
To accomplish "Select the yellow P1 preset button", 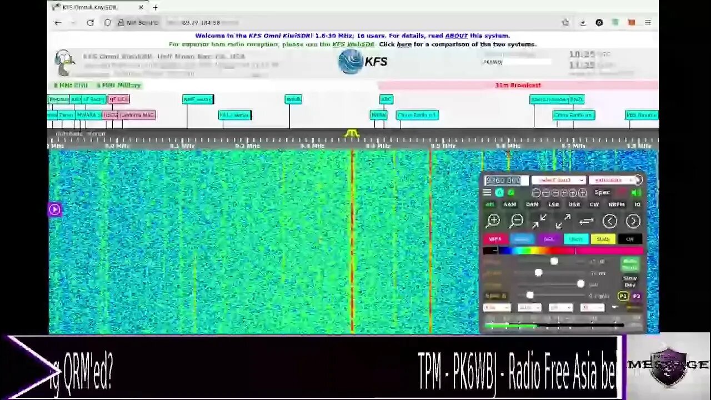I will [623, 296].
